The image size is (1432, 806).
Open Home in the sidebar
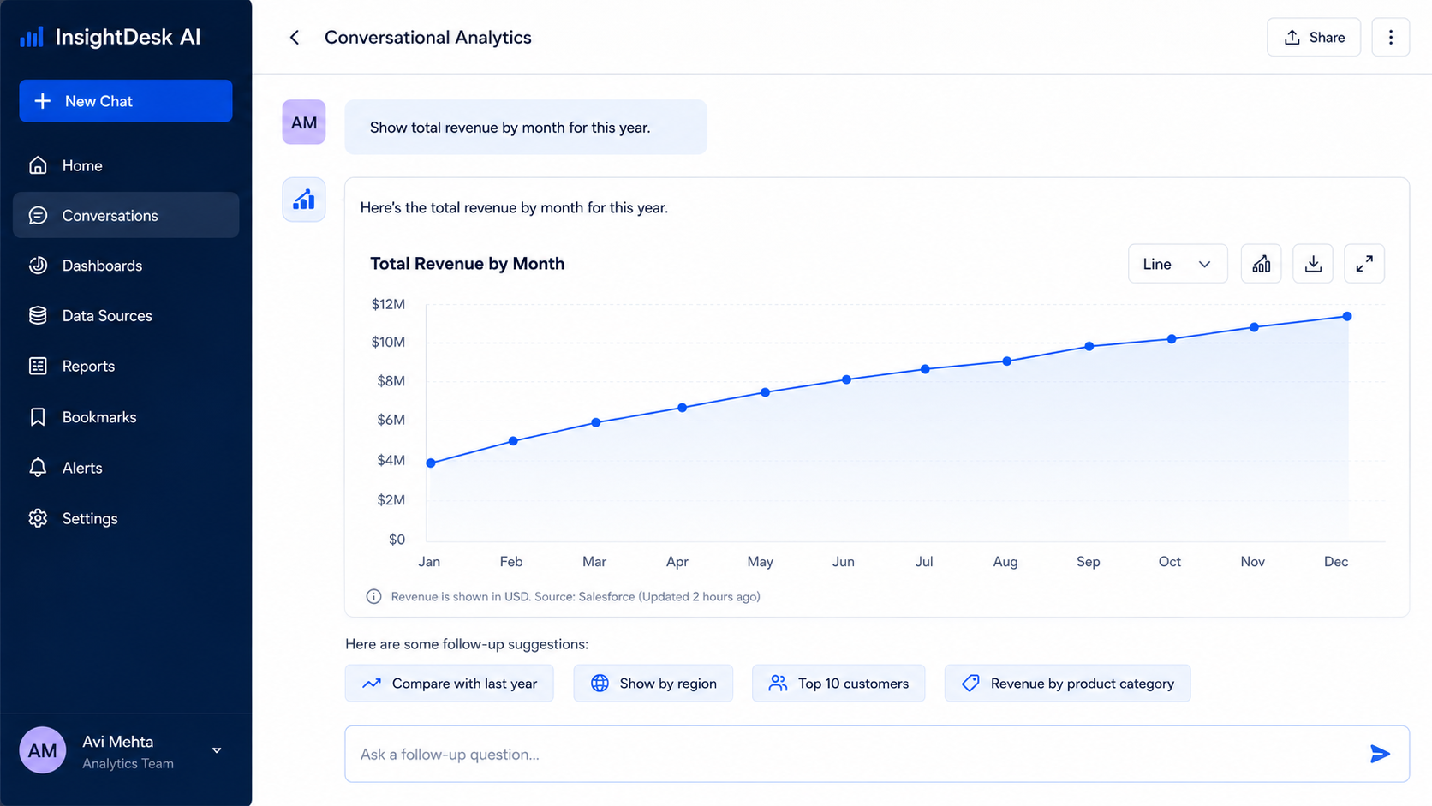click(126, 165)
